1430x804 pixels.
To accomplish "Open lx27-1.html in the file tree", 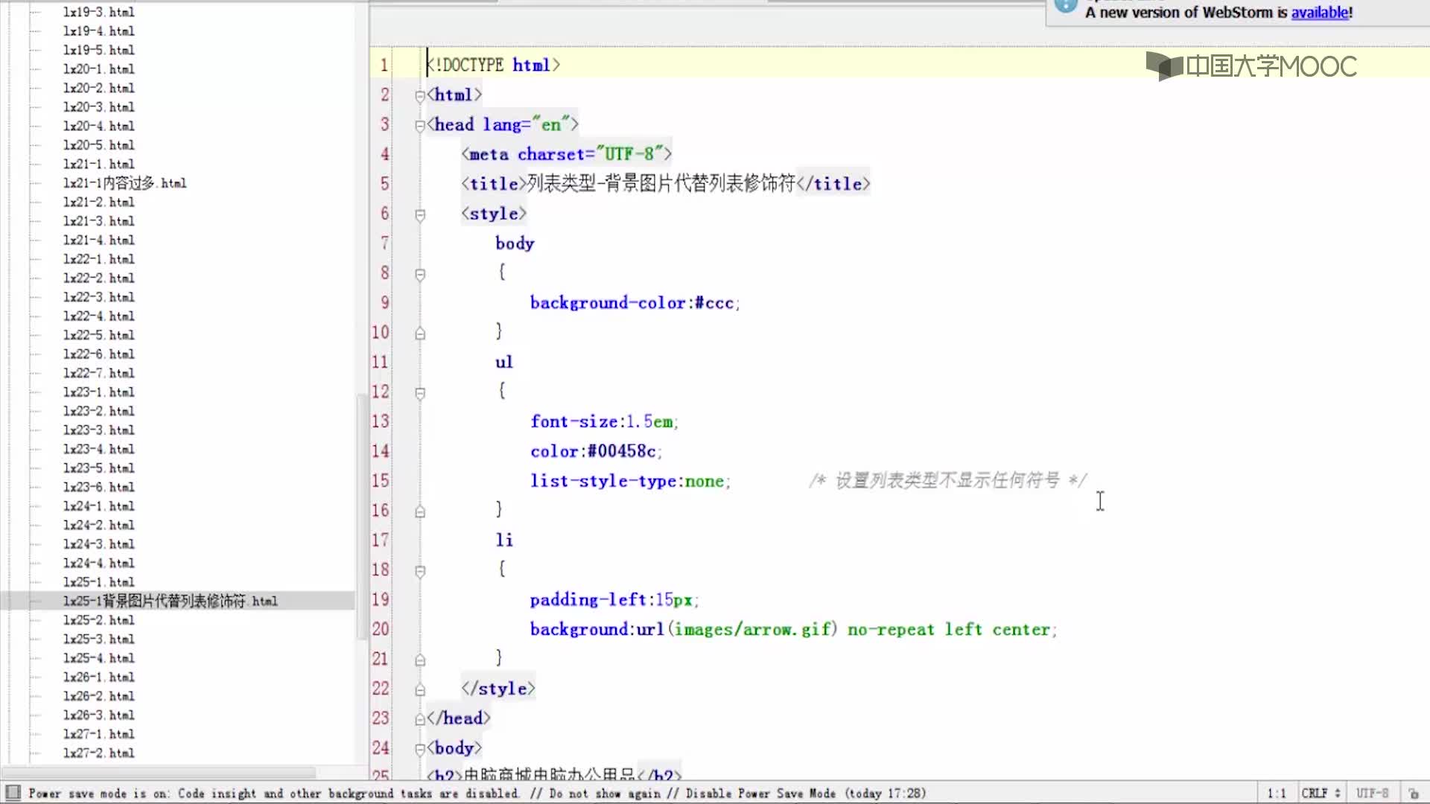I will click(x=98, y=734).
